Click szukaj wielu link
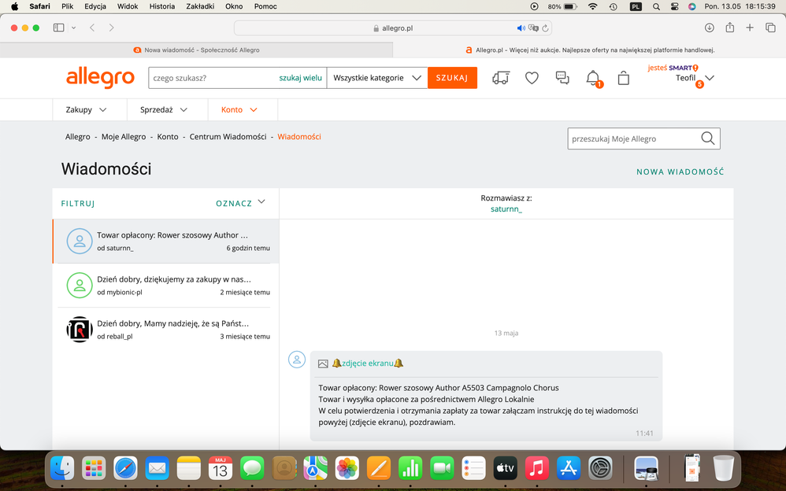Viewport: 786px width, 491px height. coord(300,78)
